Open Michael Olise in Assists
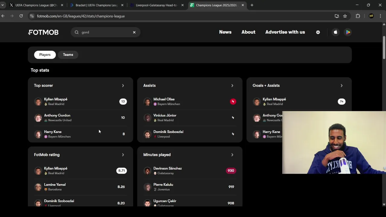 pos(190,102)
